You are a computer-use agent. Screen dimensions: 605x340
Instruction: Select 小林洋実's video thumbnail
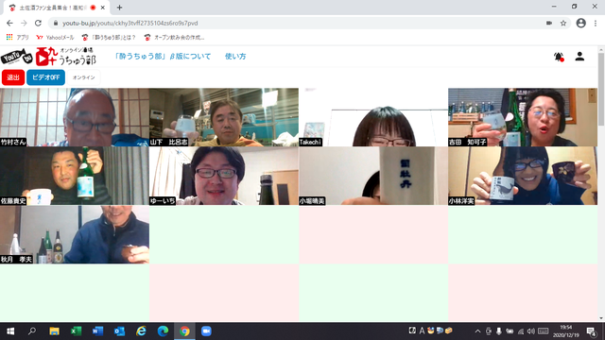[523, 176]
